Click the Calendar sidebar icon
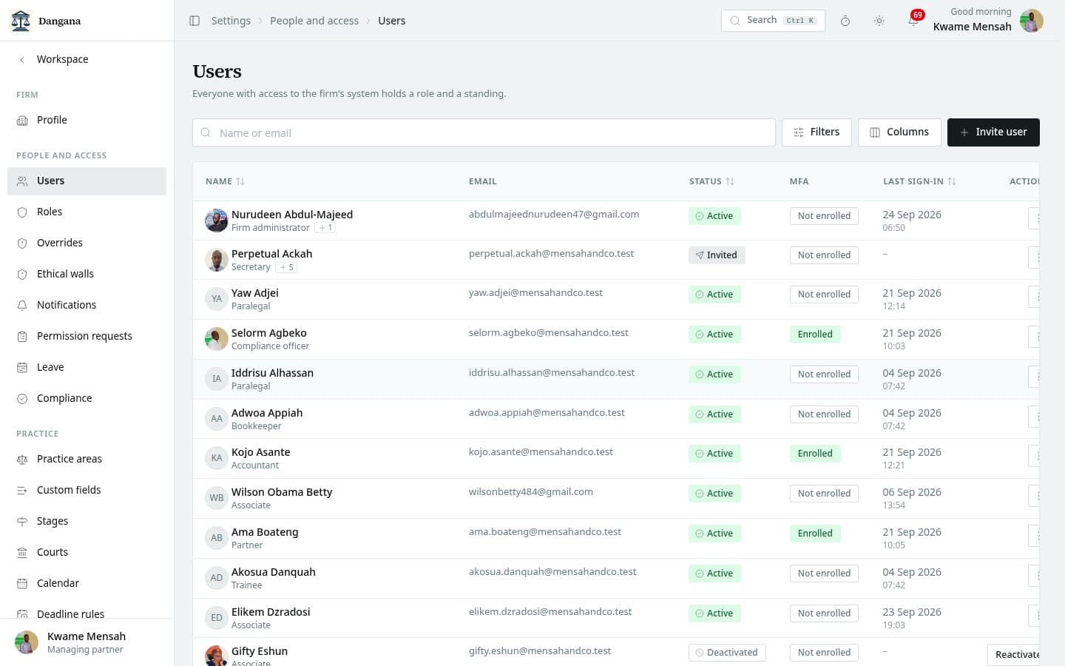 coord(22,583)
